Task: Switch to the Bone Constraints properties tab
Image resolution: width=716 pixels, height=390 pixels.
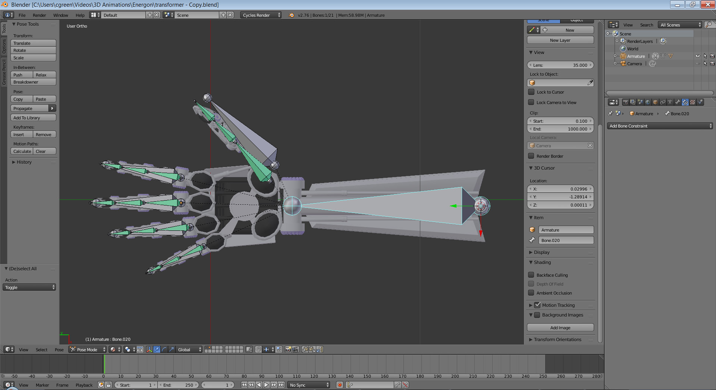Action: tap(685, 102)
